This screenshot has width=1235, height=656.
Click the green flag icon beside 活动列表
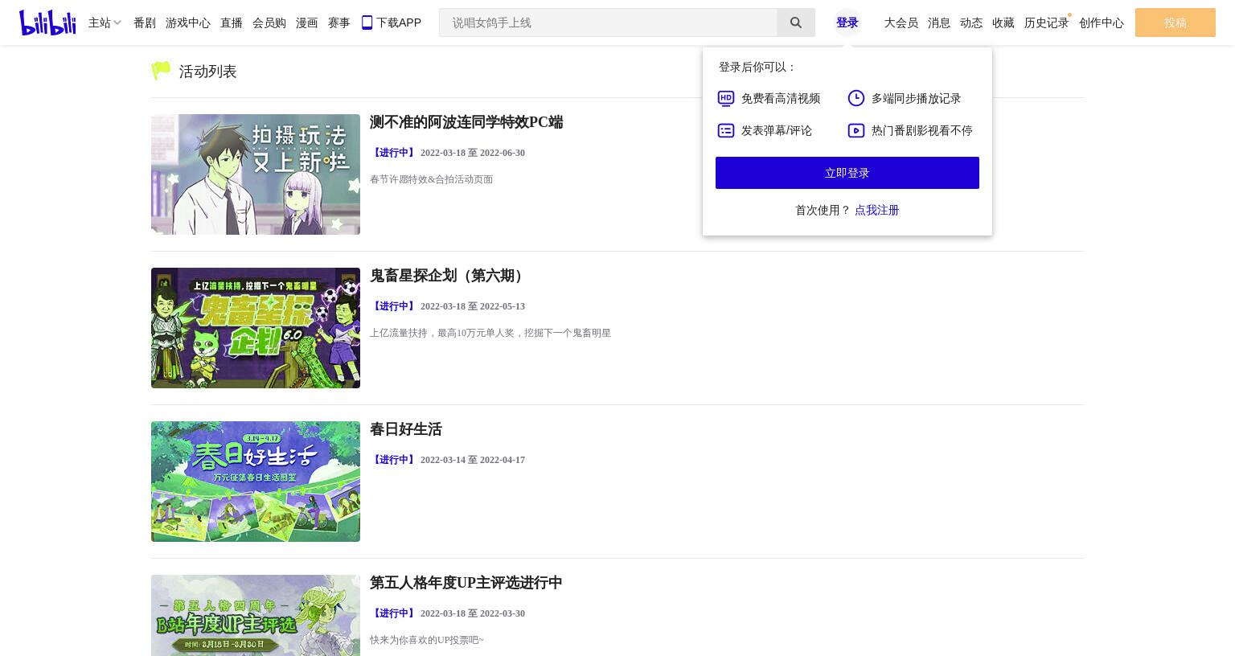(161, 71)
